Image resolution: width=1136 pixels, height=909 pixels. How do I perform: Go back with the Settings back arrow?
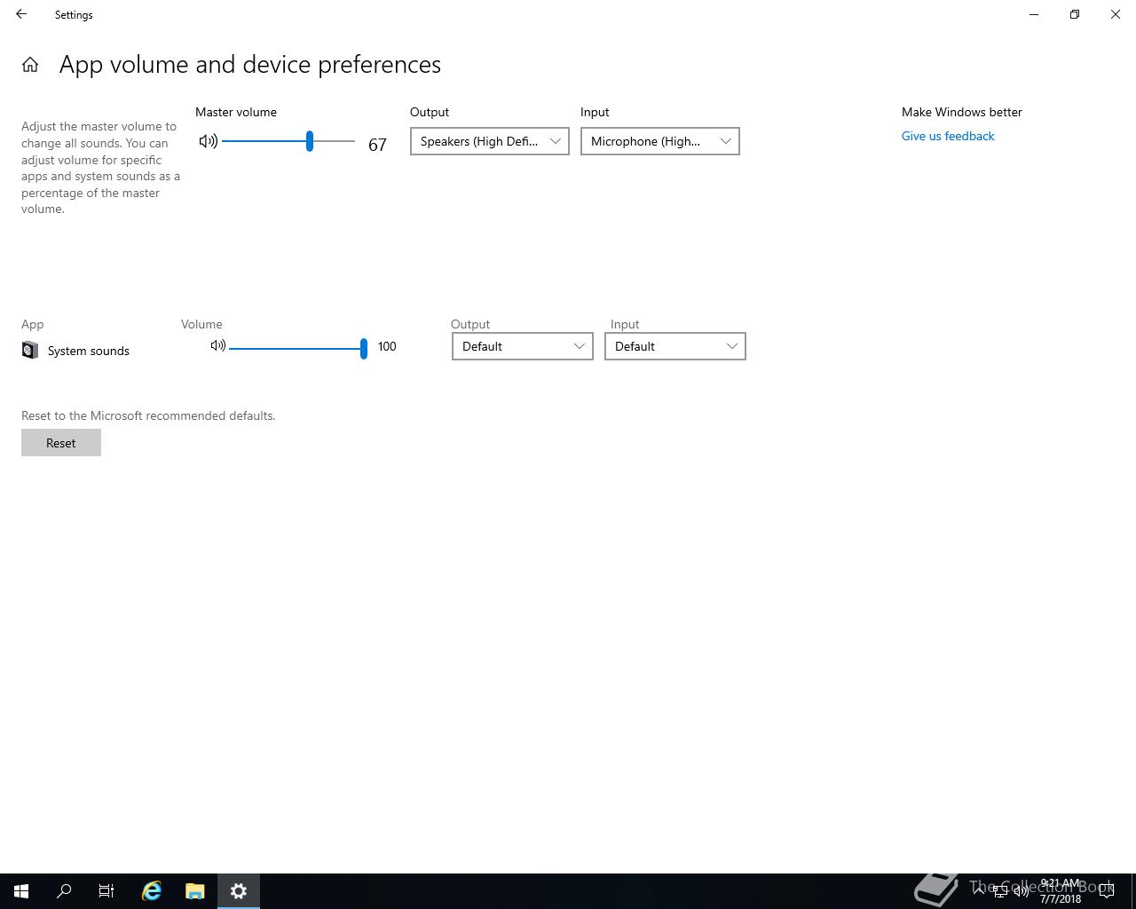[21, 14]
